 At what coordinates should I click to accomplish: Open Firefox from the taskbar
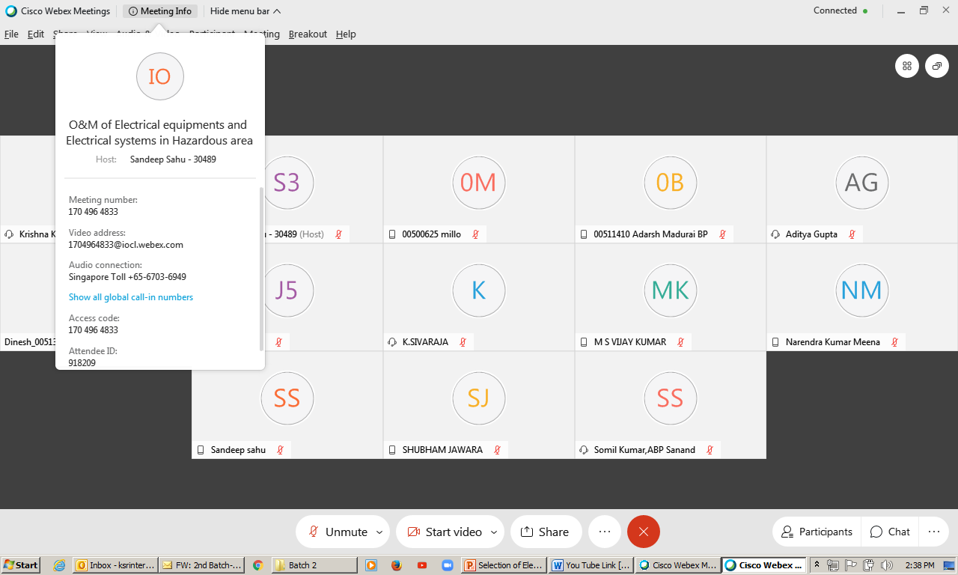pyautogui.click(x=397, y=565)
